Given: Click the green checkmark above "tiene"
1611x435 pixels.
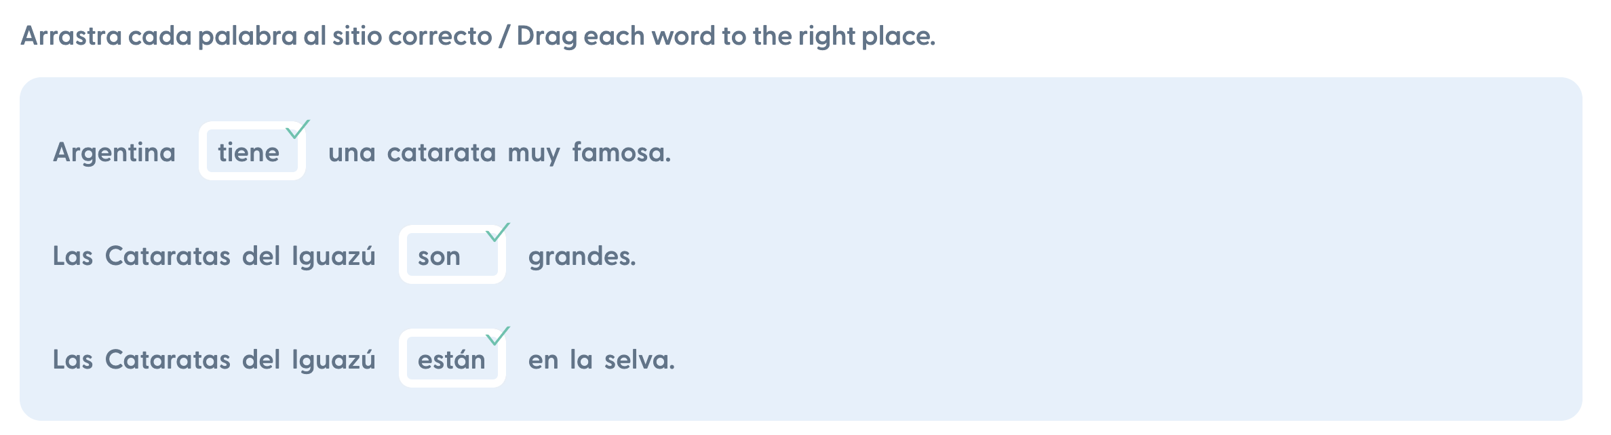Looking at the screenshot, I should click(x=298, y=129).
